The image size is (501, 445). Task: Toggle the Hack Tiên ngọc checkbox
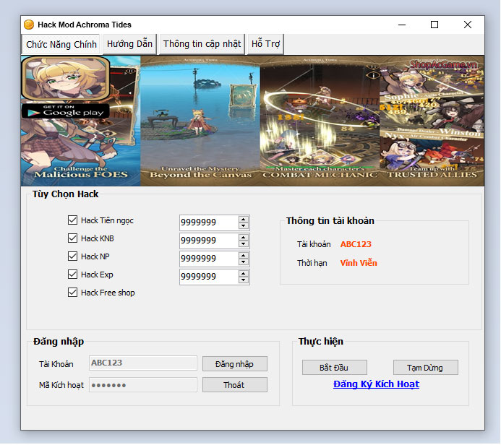[x=72, y=220]
